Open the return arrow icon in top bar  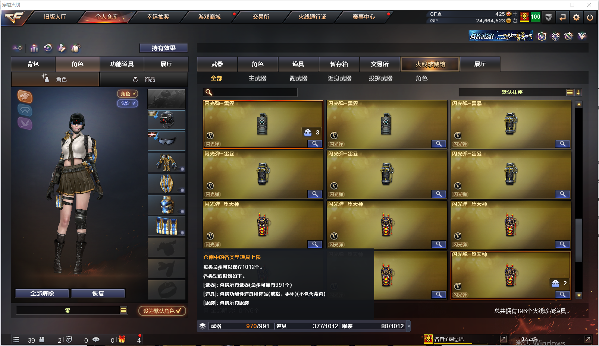point(562,17)
